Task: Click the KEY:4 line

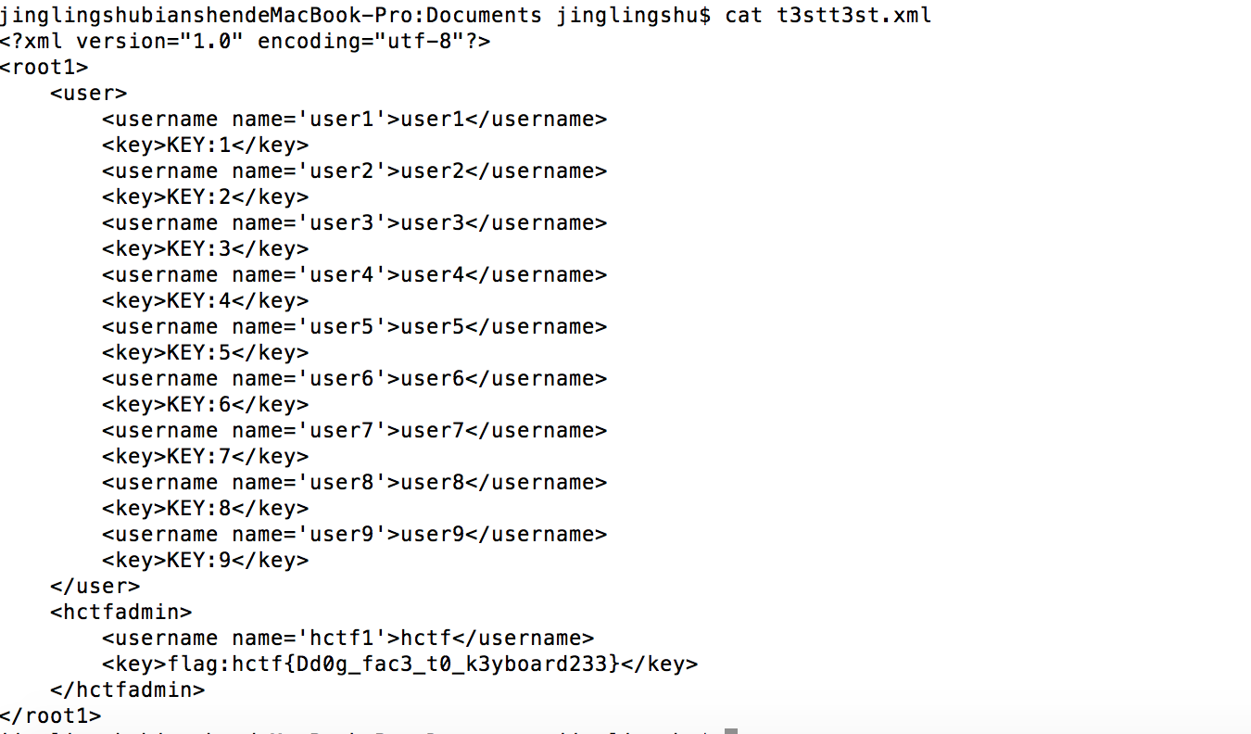Action: [x=206, y=301]
